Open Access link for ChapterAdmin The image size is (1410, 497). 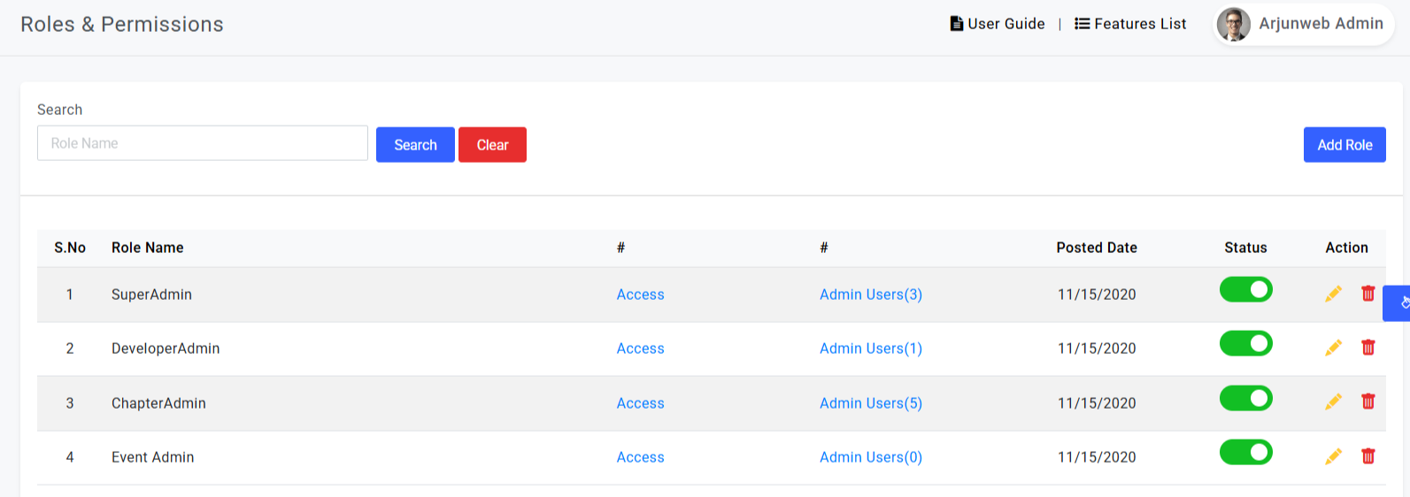(x=640, y=403)
